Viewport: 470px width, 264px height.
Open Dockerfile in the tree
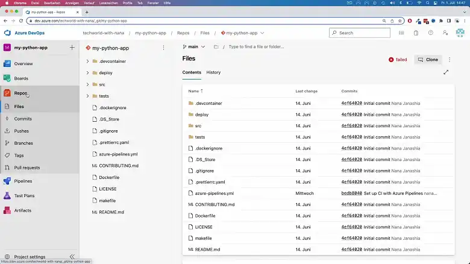(109, 177)
